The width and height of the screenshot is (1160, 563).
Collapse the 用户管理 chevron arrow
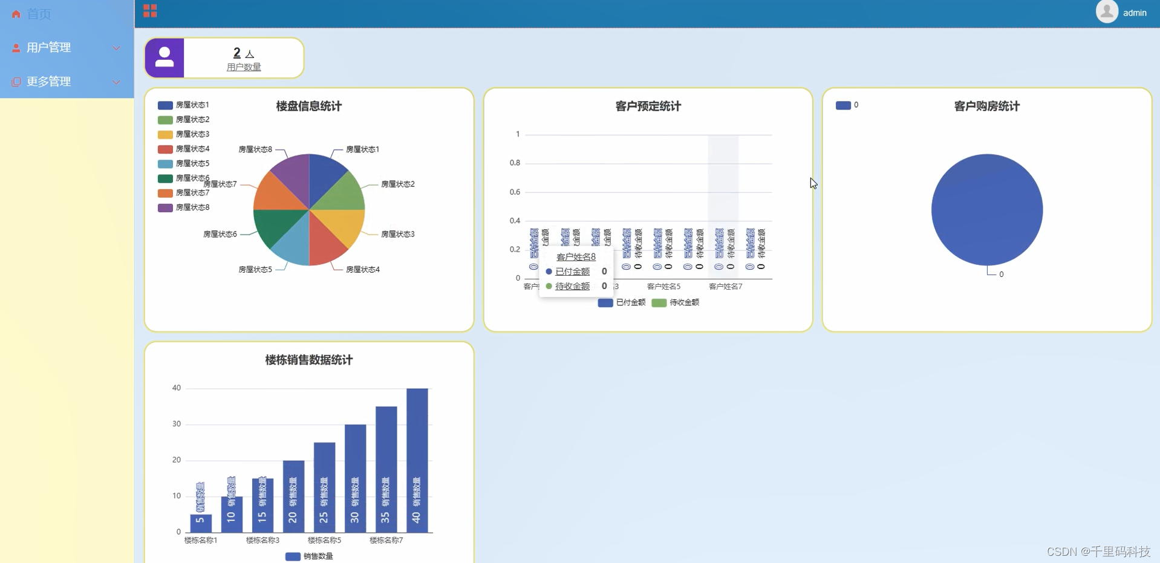pos(116,48)
